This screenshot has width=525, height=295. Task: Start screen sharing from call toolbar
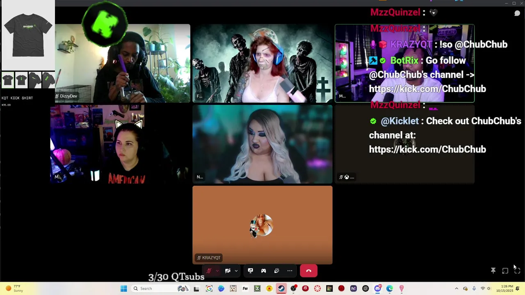(250, 271)
